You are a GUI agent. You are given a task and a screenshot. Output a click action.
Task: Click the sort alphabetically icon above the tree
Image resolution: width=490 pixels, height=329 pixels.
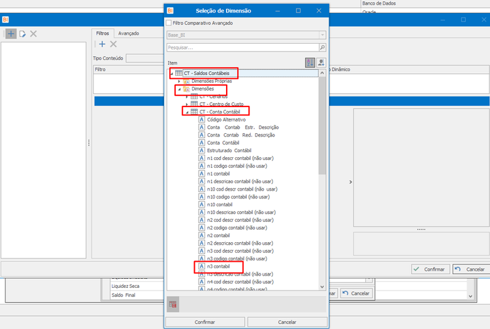310,63
